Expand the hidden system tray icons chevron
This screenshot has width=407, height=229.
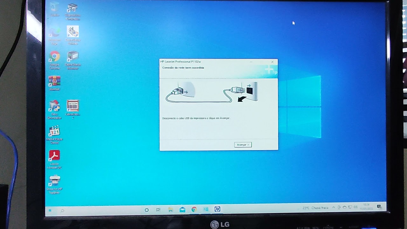pos(334,207)
